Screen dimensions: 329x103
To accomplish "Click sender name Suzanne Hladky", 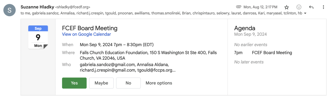I will click(x=37, y=7).
